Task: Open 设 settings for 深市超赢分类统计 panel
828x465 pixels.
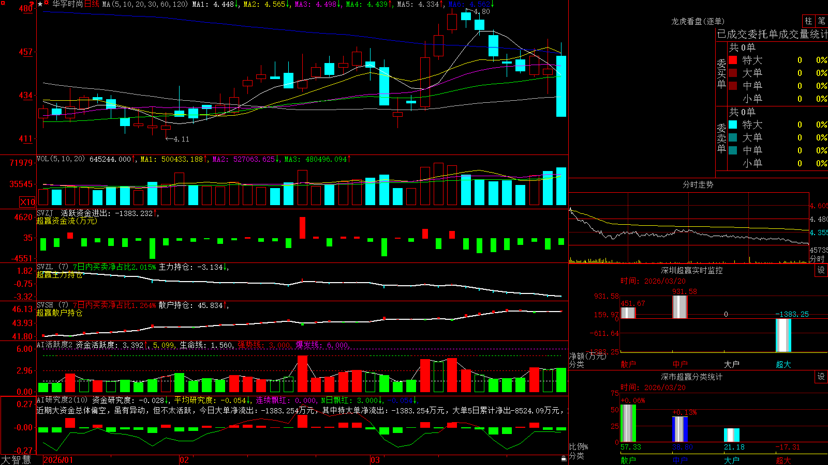Action: (x=821, y=377)
